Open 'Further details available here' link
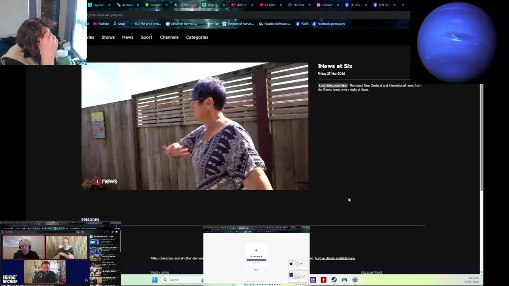 click(x=335, y=258)
